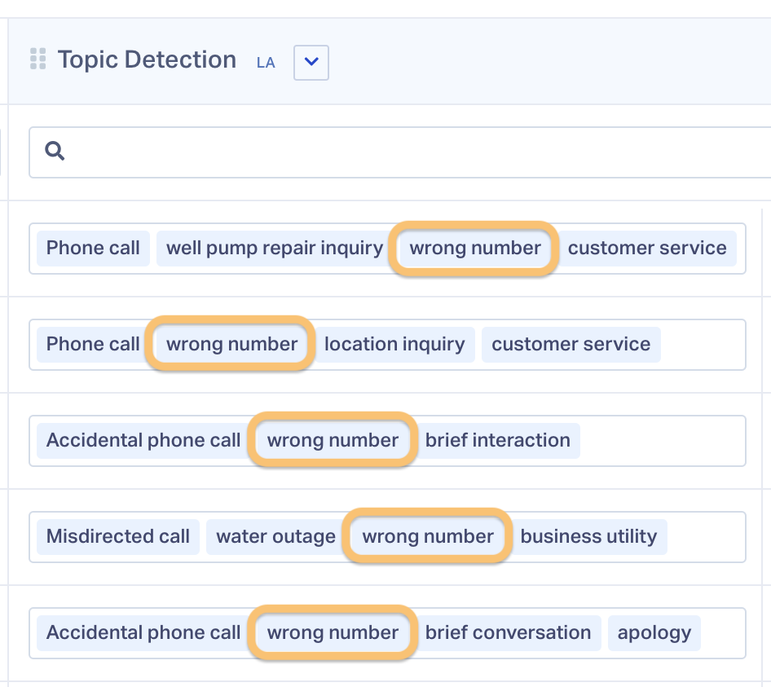Select the location inquiry tag
This screenshot has height=687, width=771.
394,345
